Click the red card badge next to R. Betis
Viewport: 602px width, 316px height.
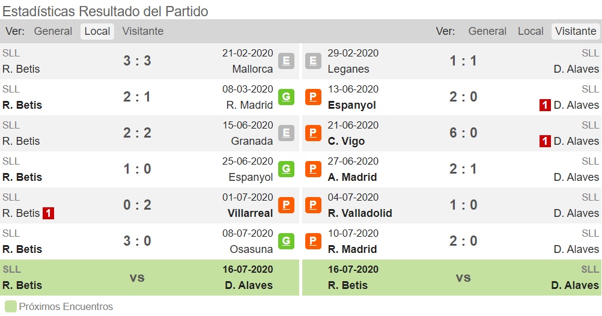point(48,213)
